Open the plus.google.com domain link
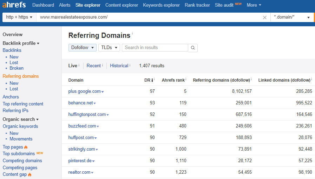This screenshot has width=315, height=179. 84,91
